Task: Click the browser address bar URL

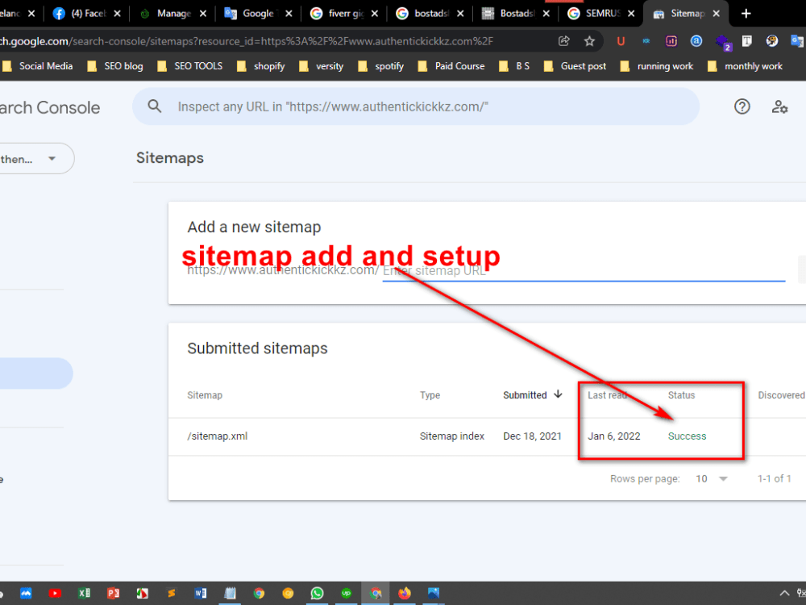Action: pos(247,41)
